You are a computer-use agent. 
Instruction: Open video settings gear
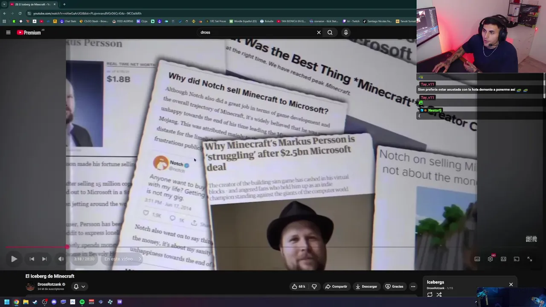(x=490, y=259)
